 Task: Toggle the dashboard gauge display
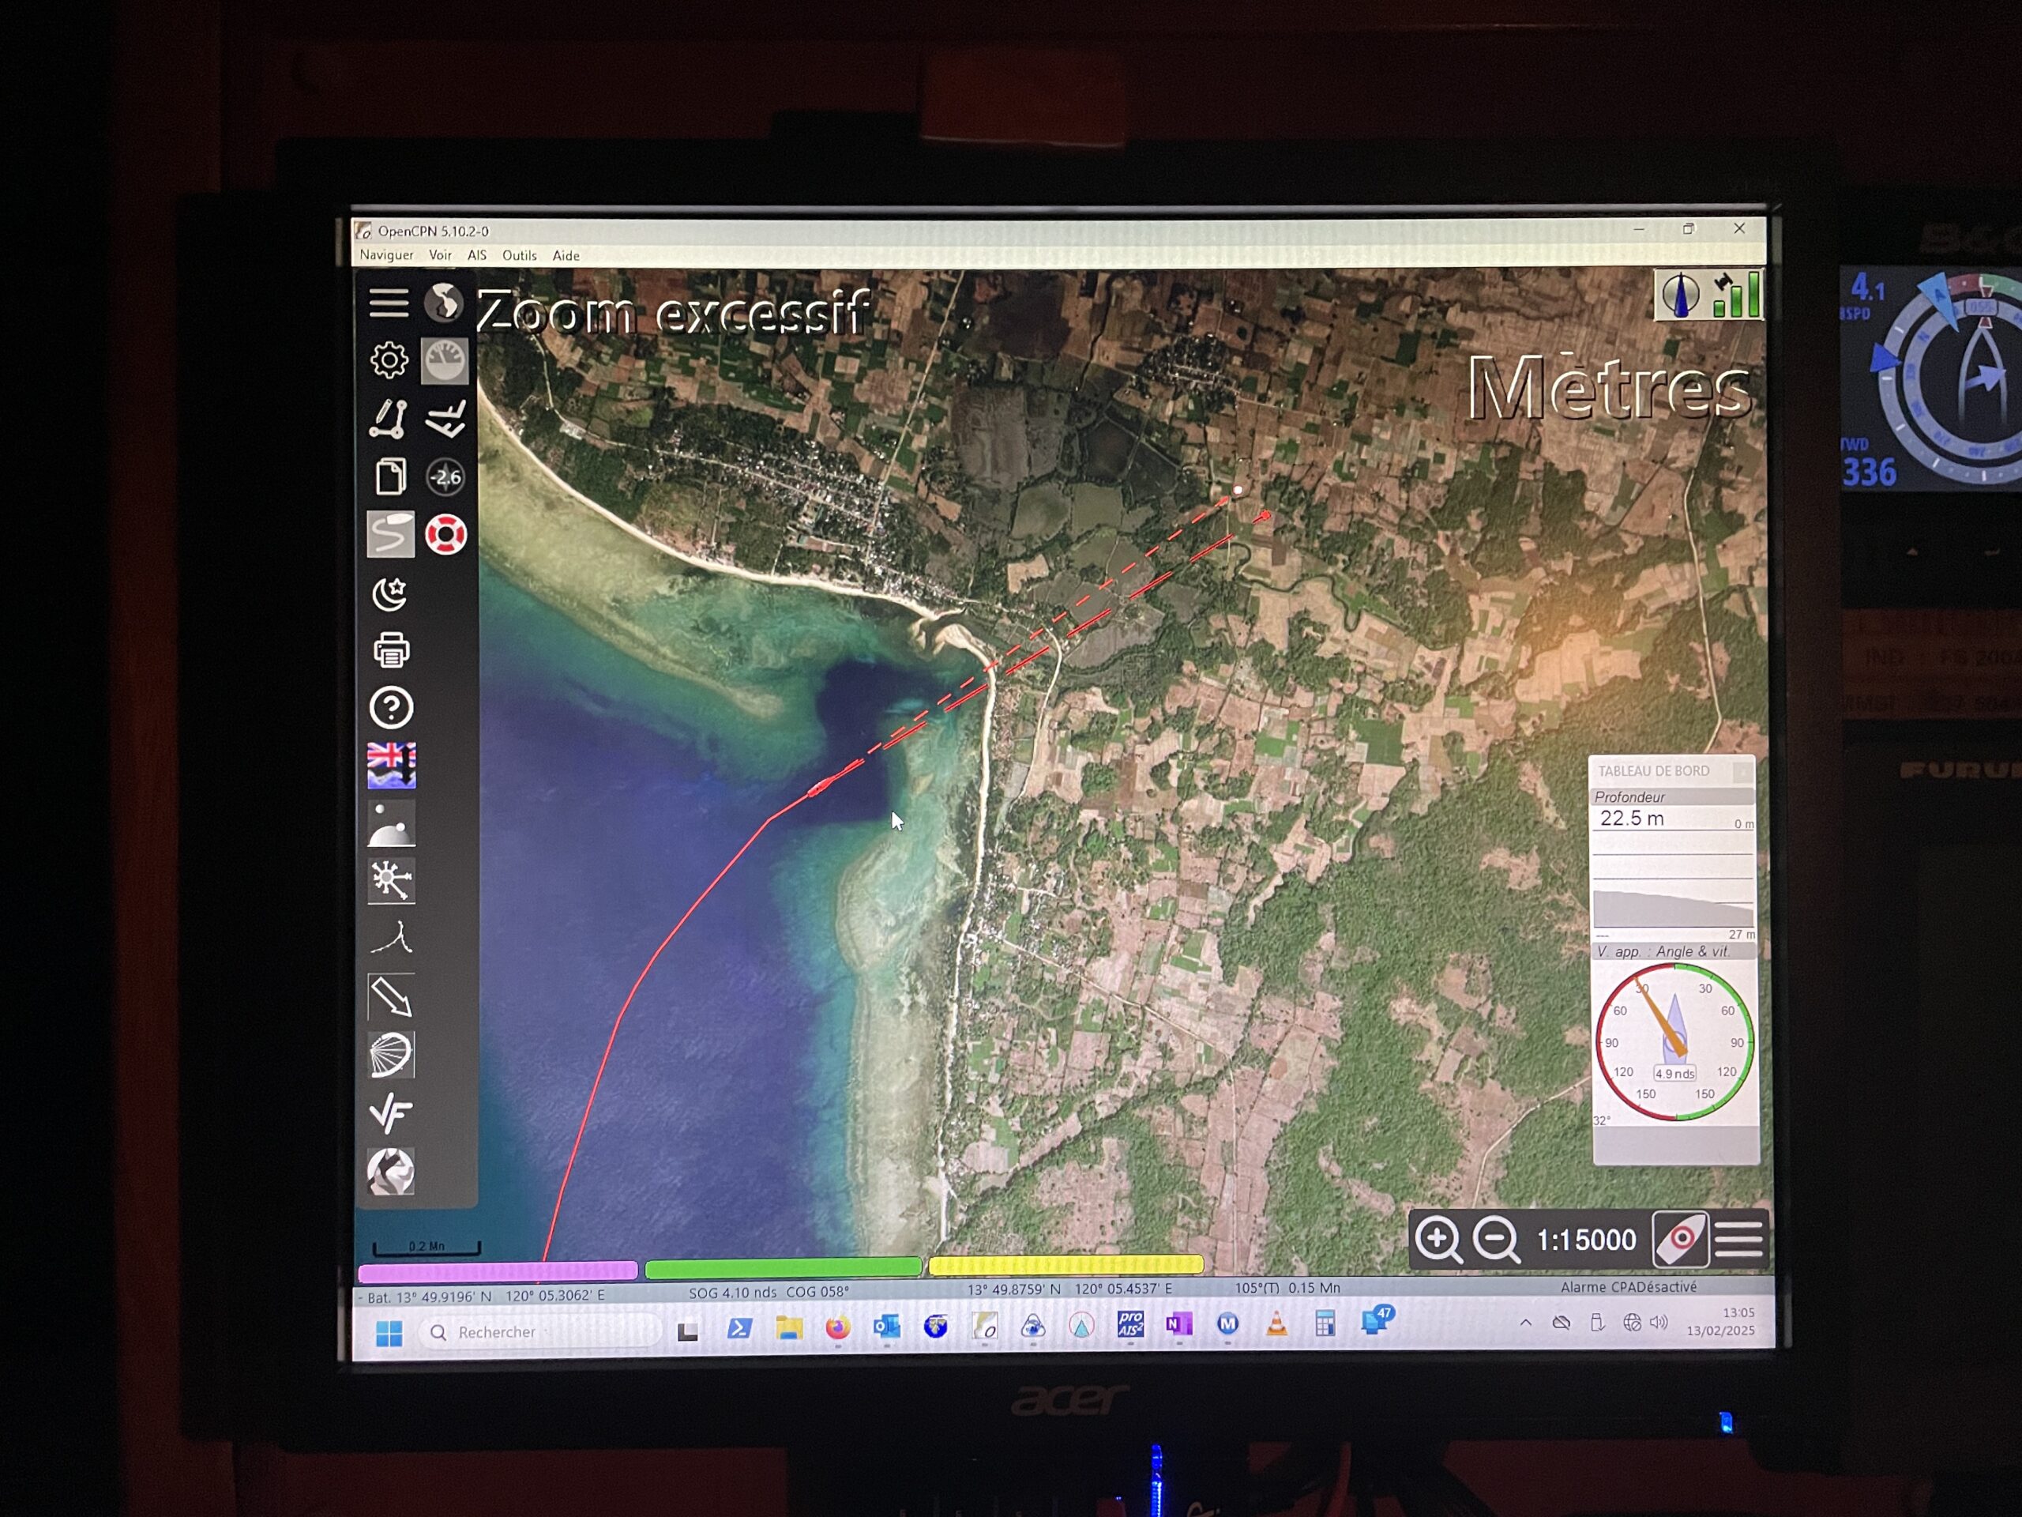coord(445,360)
